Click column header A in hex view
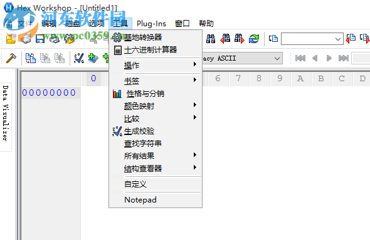Image resolution: width=370 pixels, height=240 pixels. point(300,78)
